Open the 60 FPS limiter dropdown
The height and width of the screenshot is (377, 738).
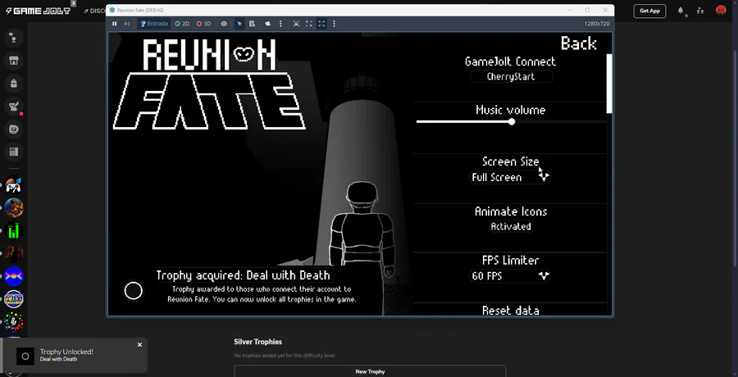[511, 276]
